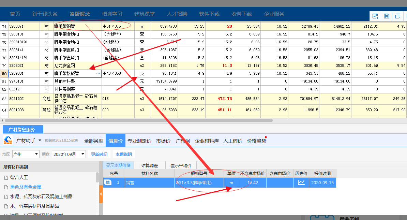Click code cell 3203131
Image resolution: width=407 pixels, height=220 pixels.
click(x=24, y=34)
